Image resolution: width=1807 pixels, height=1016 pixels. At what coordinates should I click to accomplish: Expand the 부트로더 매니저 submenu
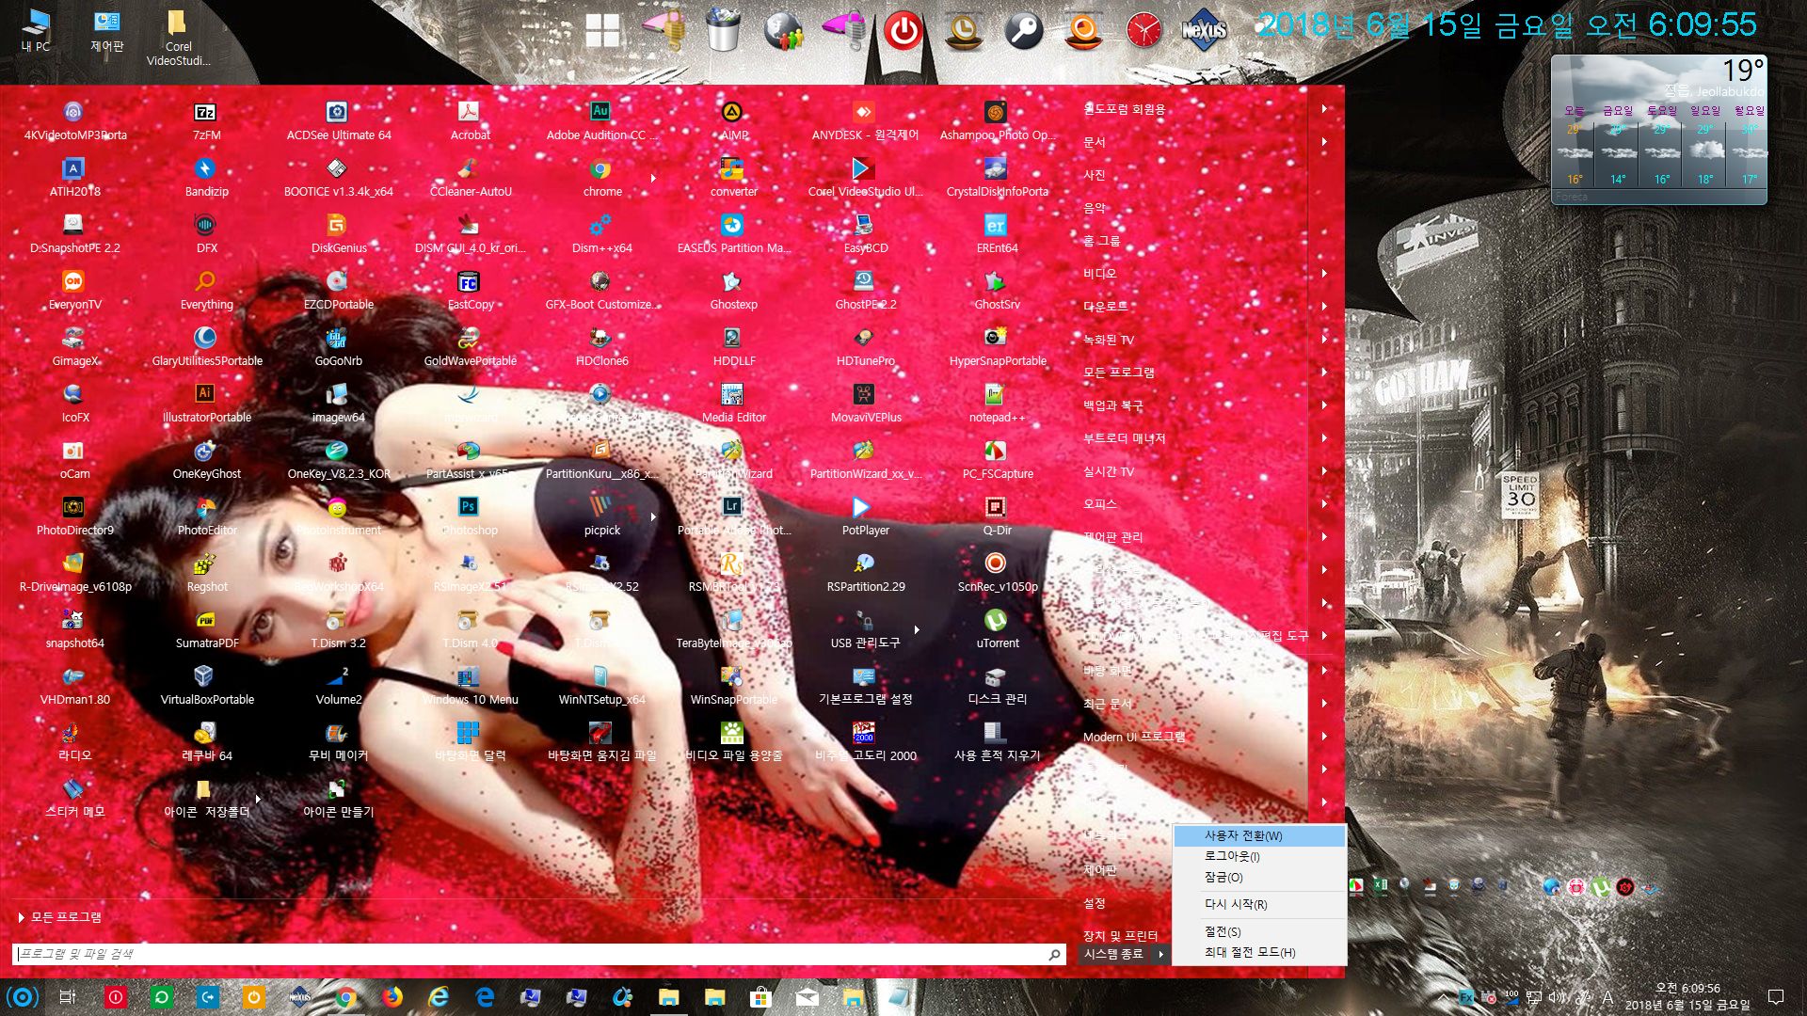point(1324,438)
